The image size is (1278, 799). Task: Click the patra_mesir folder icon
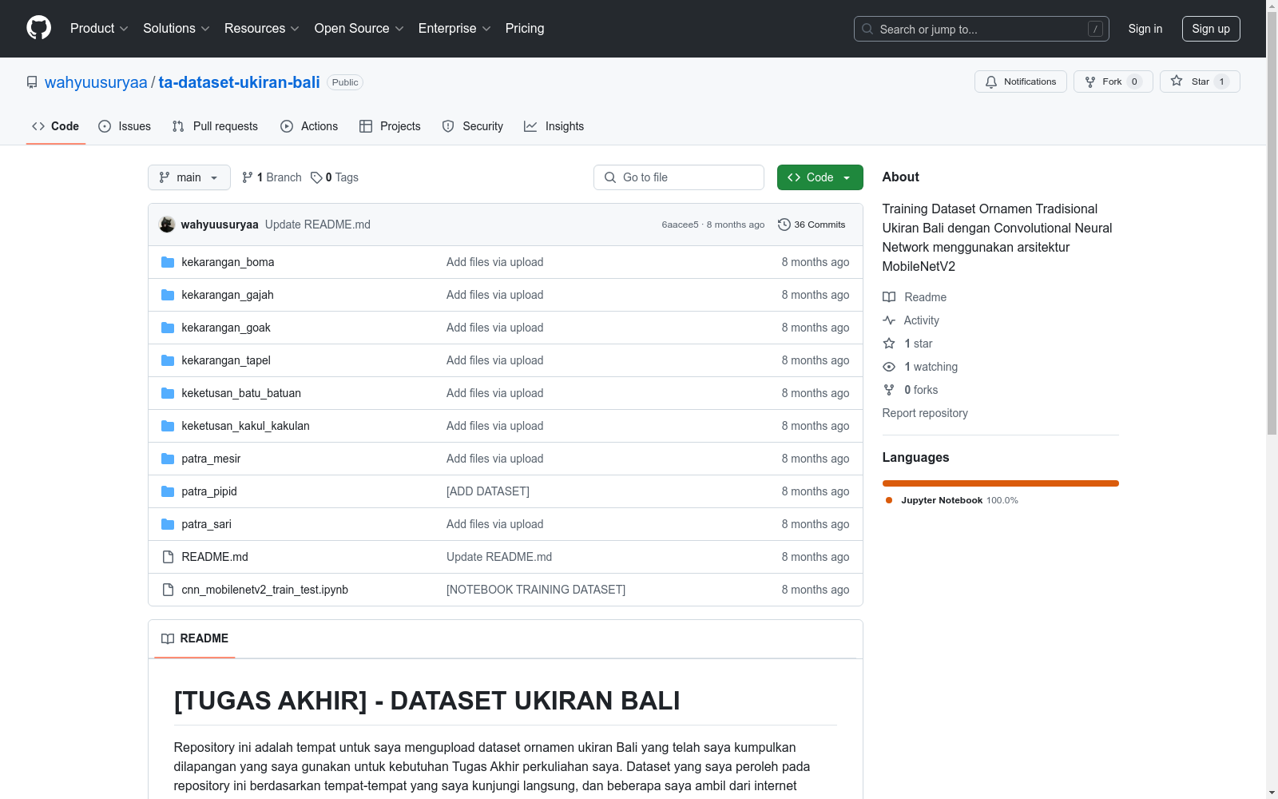pyautogui.click(x=168, y=459)
